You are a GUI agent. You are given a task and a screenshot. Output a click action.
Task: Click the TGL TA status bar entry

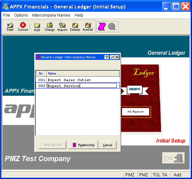(x=160, y=175)
